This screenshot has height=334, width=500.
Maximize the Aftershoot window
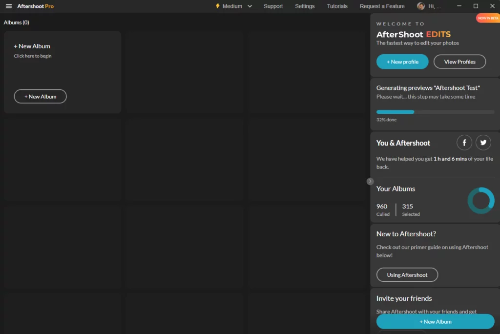pyautogui.click(x=476, y=6)
